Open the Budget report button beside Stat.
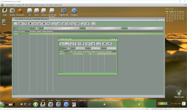The width and height of the screenshot is (187, 110). [x=68, y=24]
